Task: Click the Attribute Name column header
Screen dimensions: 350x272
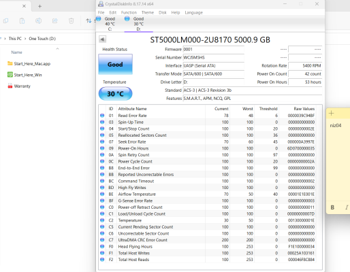Action: (161, 109)
